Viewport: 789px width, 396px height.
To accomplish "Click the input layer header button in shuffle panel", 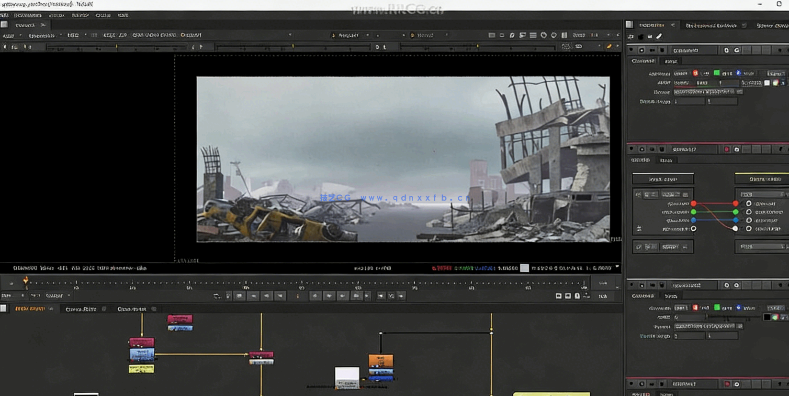I will coord(663,179).
